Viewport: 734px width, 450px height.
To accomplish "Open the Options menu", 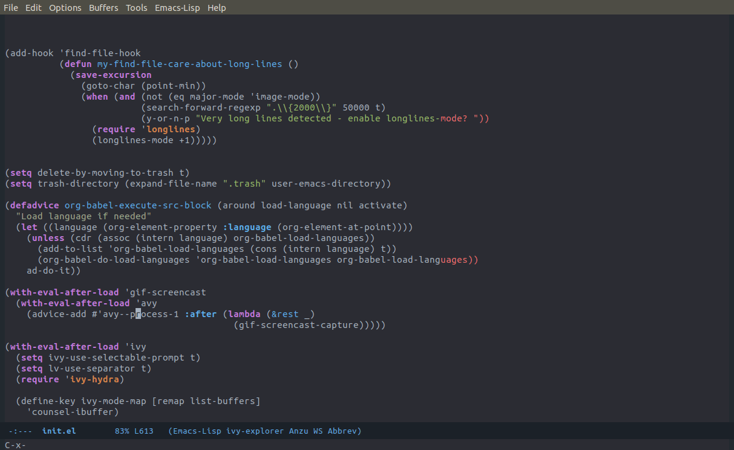I will 65,8.
